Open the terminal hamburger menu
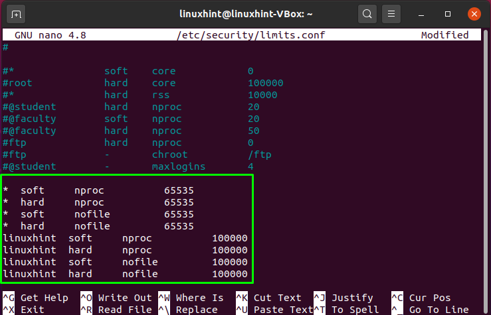 click(x=391, y=14)
